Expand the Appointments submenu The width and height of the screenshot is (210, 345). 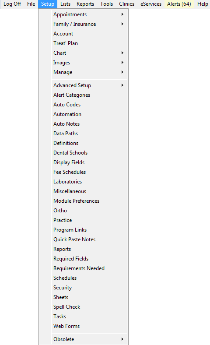[x=83, y=14]
